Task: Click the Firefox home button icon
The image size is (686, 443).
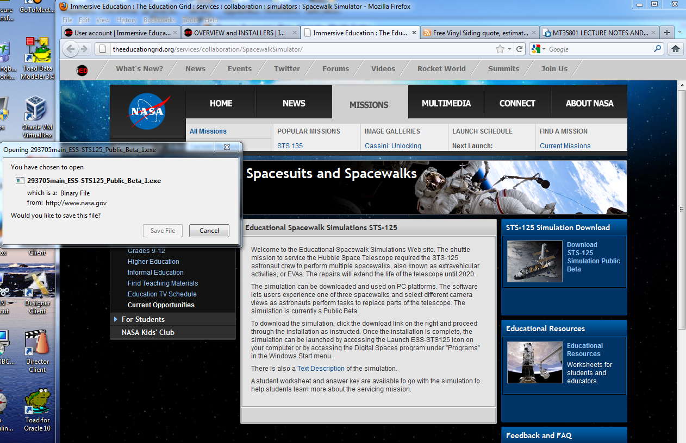Action: (676, 49)
